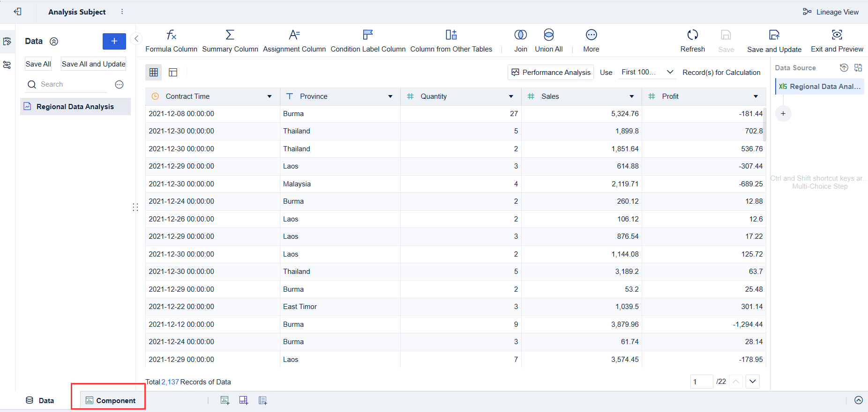Go to next page of records
Image resolution: width=868 pixels, height=412 pixels.
[752, 382]
